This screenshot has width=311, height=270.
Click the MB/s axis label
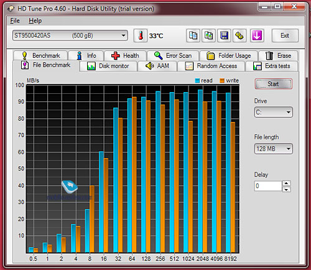[x=33, y=80]
